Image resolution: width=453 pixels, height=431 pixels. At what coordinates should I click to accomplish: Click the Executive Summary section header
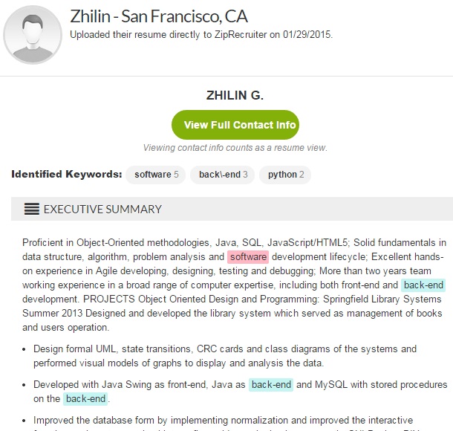click(232, 209)
